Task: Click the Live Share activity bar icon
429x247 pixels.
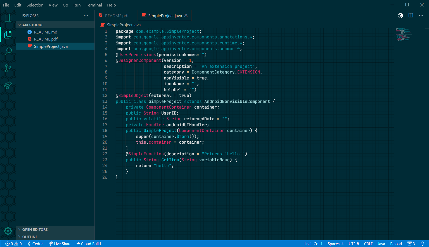Action: point(8,85)
